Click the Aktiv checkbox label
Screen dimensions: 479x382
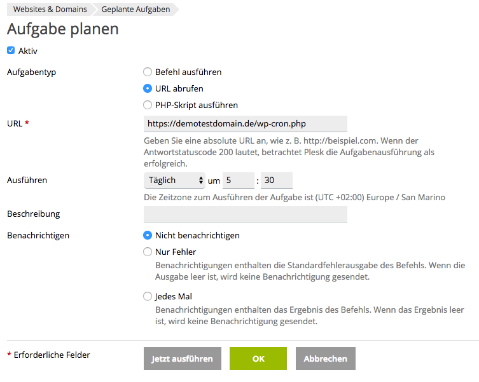click(28, 51)
